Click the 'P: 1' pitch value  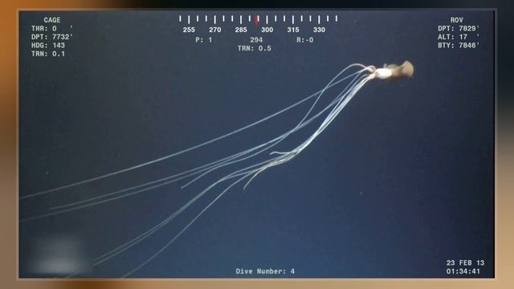pos(204,40)
